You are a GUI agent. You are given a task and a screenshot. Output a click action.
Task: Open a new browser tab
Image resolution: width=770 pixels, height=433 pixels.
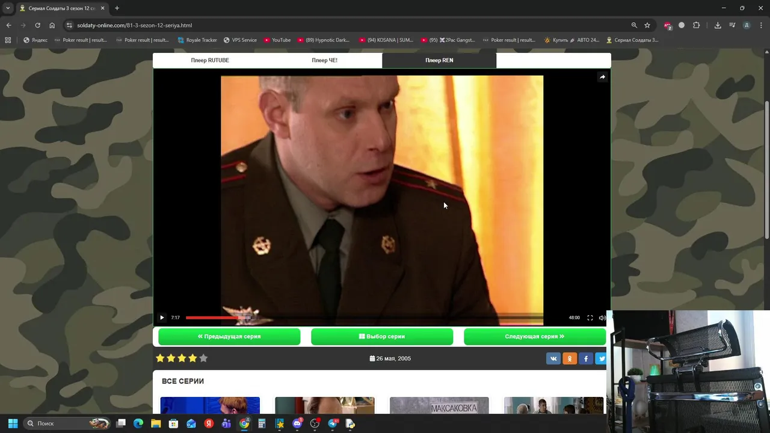pos(117,8)
